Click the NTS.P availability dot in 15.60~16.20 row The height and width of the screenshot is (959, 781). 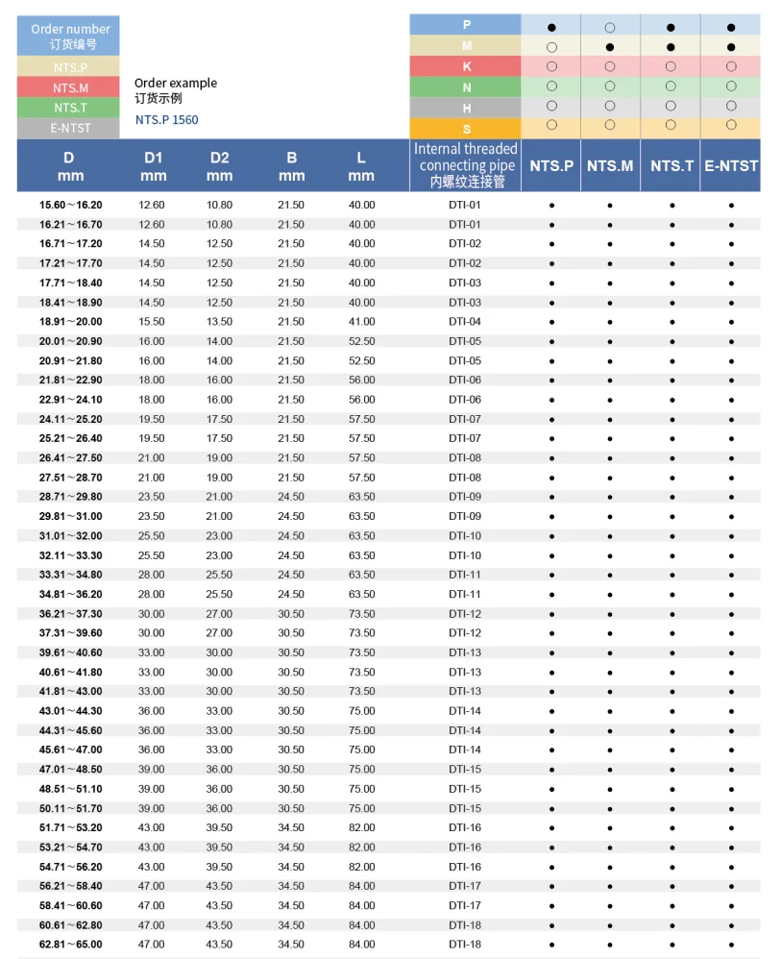click(x=551, y=206)
